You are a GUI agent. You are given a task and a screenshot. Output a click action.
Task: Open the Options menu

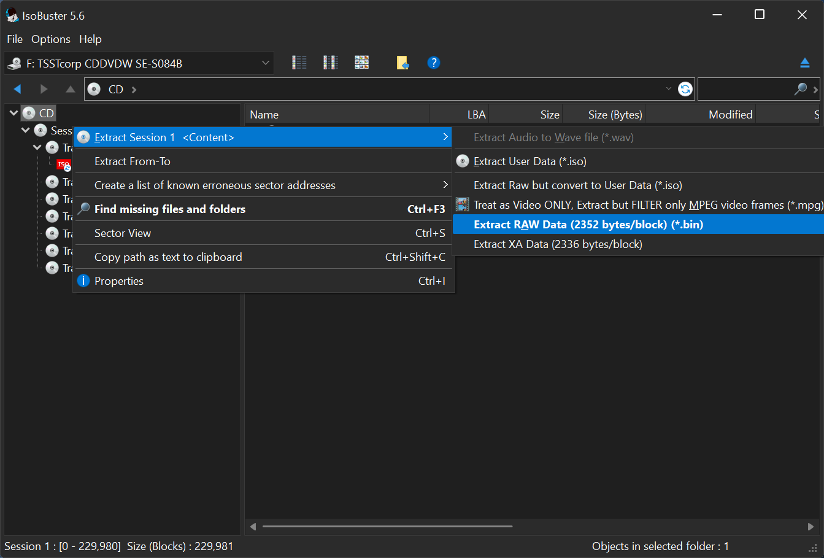[x=50, y=39]
